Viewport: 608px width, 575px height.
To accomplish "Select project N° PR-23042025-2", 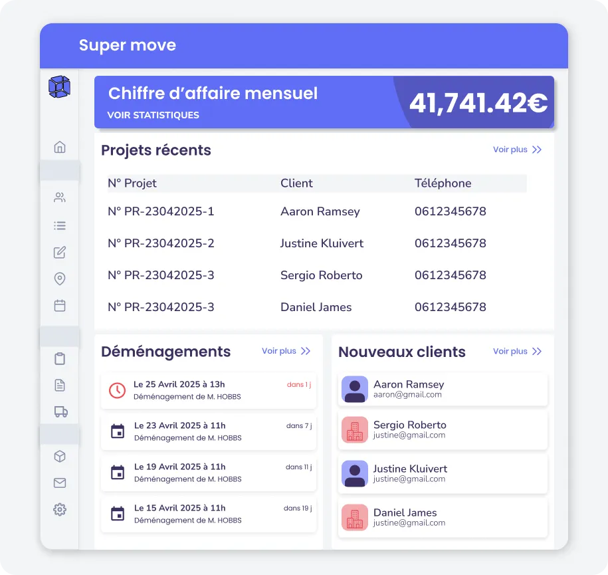I will pyautogui.click(x=161, y=243).
